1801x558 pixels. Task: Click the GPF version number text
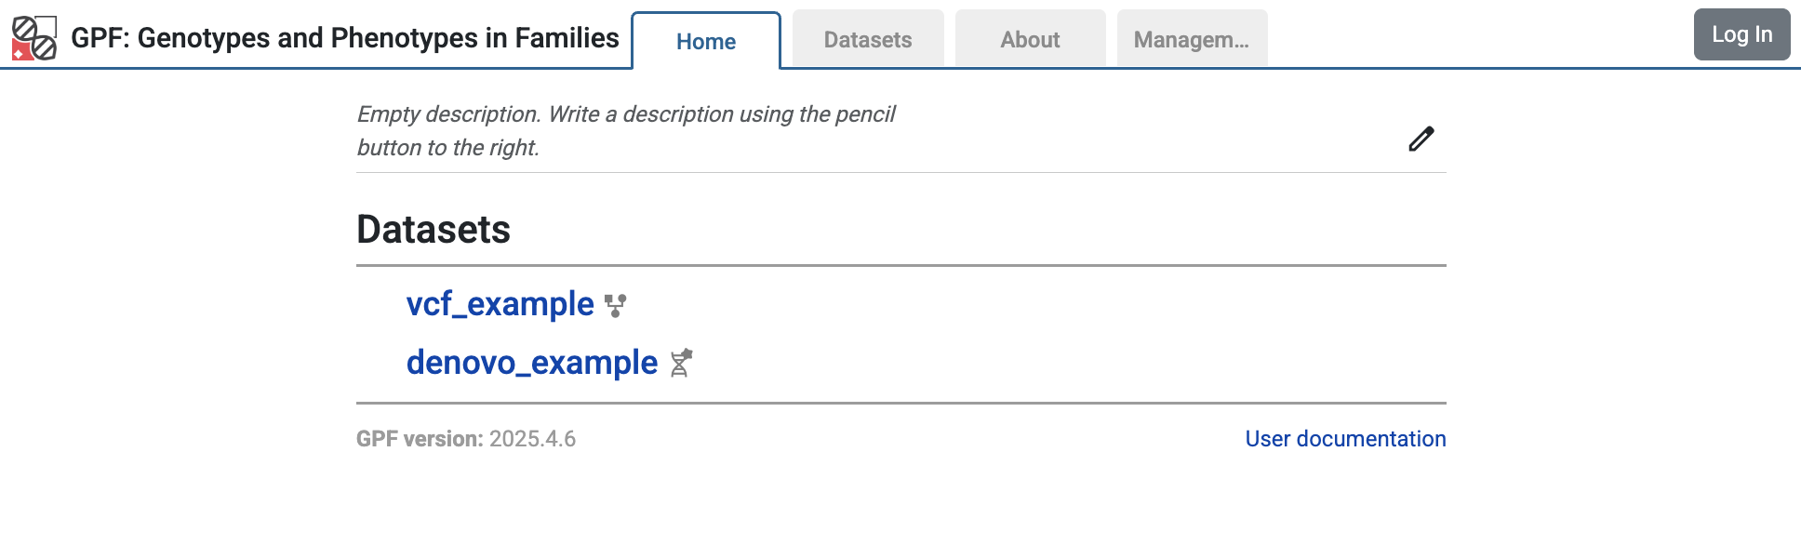coord(532,438)
